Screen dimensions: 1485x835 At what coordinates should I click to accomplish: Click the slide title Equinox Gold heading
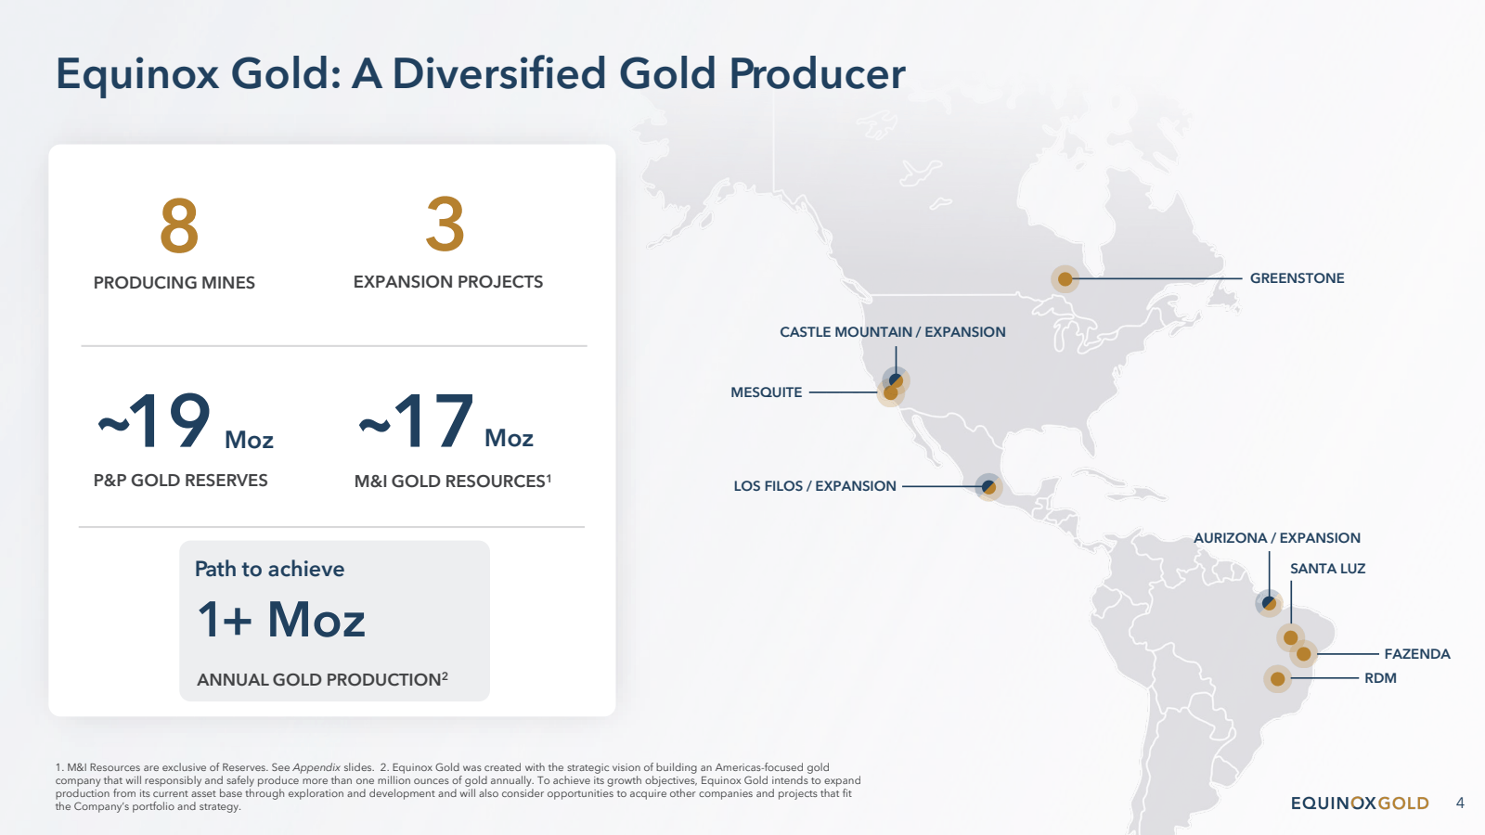[x=481, y=73]
